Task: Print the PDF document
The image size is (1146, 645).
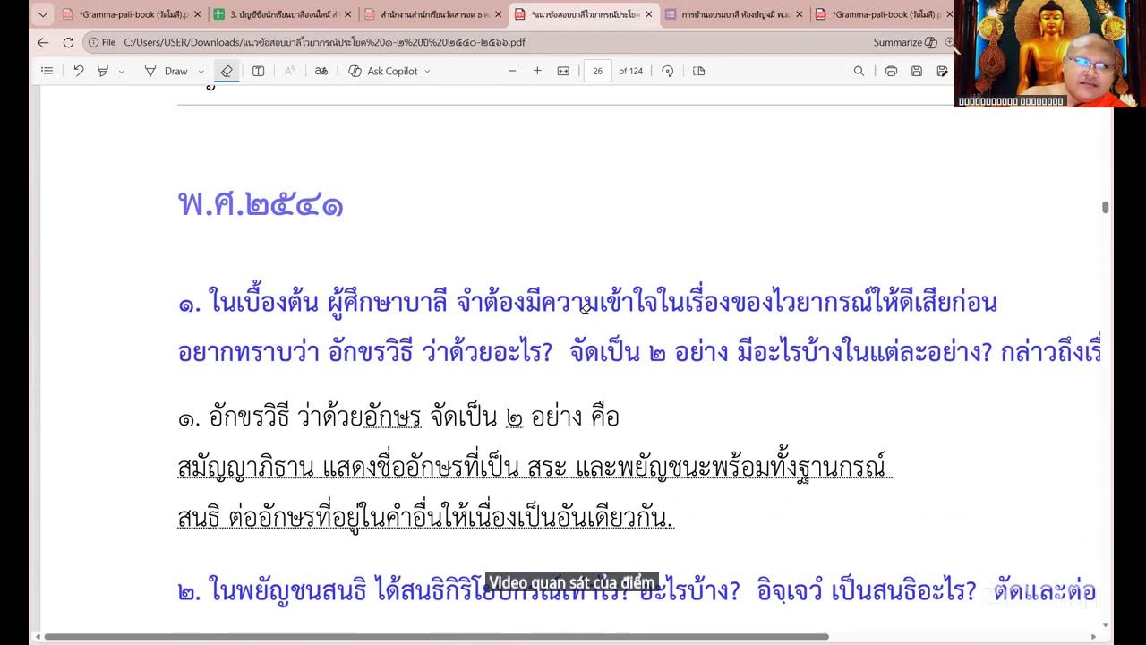Action: (x=891, y=71)
